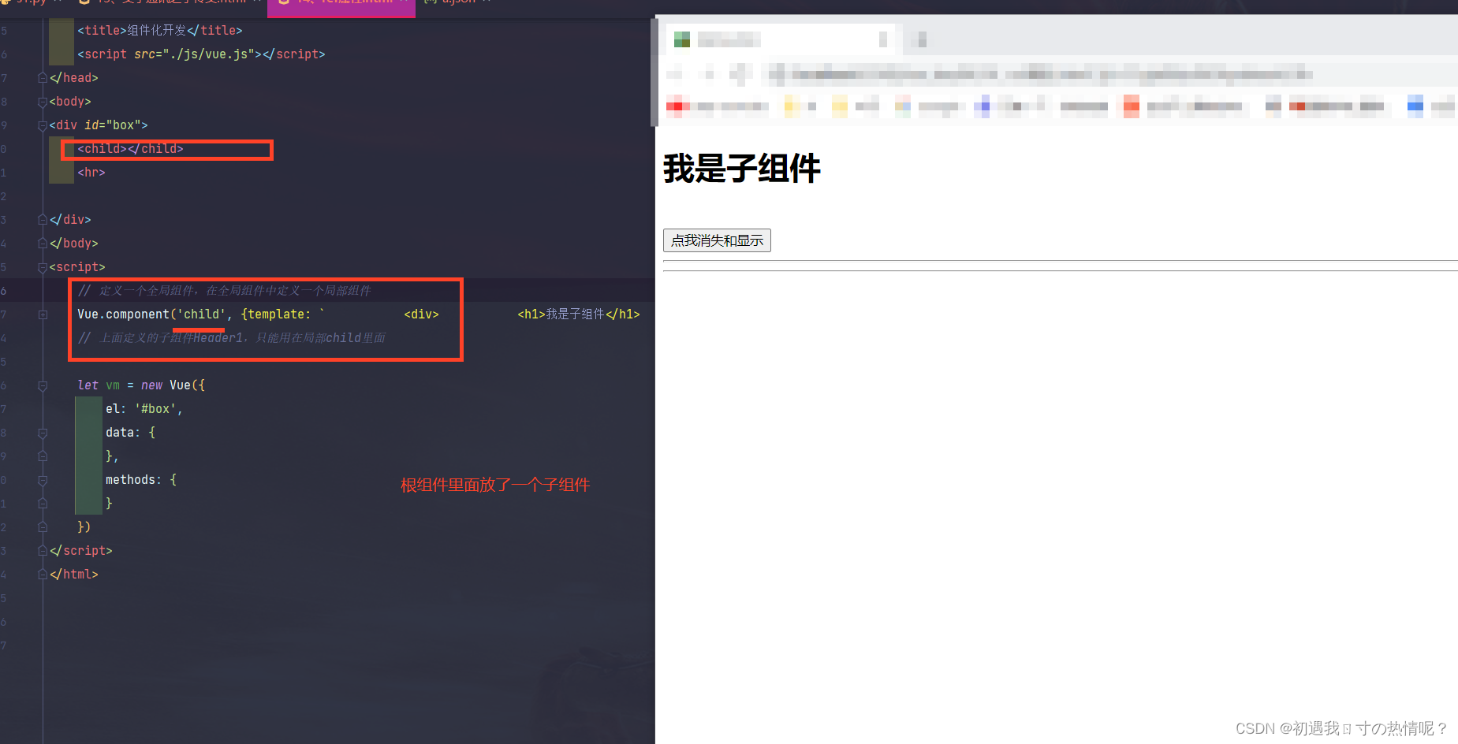Toggle fold marker beside </html> closing tag
The image size is (1458, 744).
point(43,574)
